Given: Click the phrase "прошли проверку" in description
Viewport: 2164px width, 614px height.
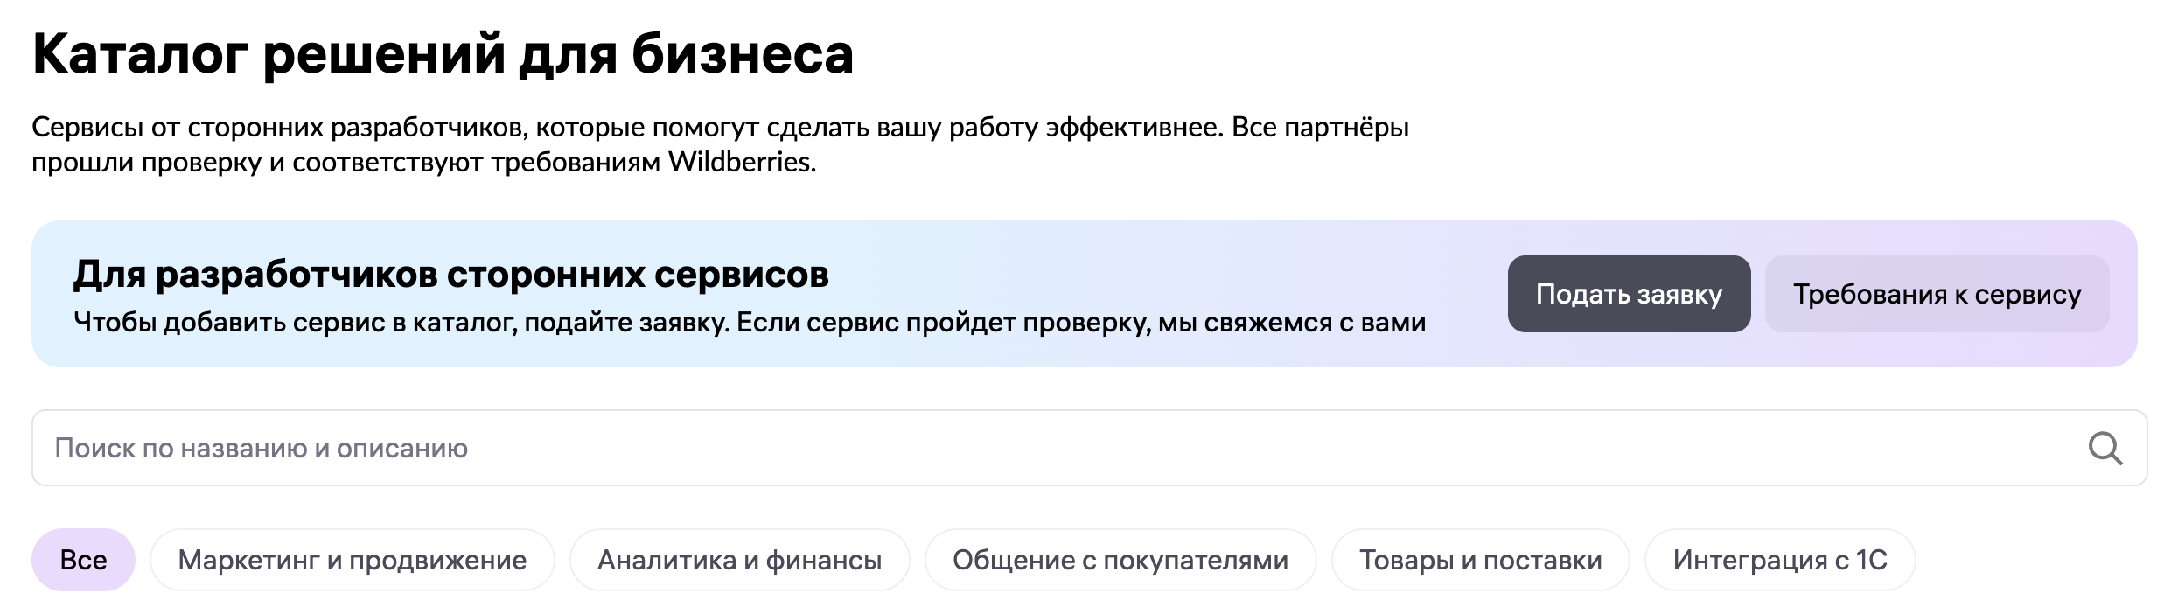Looking at the screenshot, I should click(x=146, y=163).
